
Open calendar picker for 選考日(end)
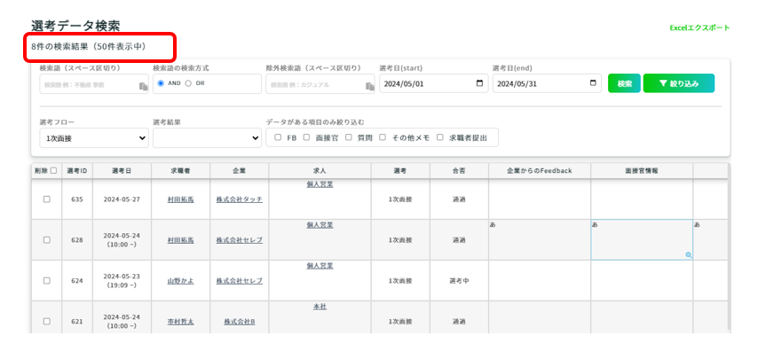[593, 83]
